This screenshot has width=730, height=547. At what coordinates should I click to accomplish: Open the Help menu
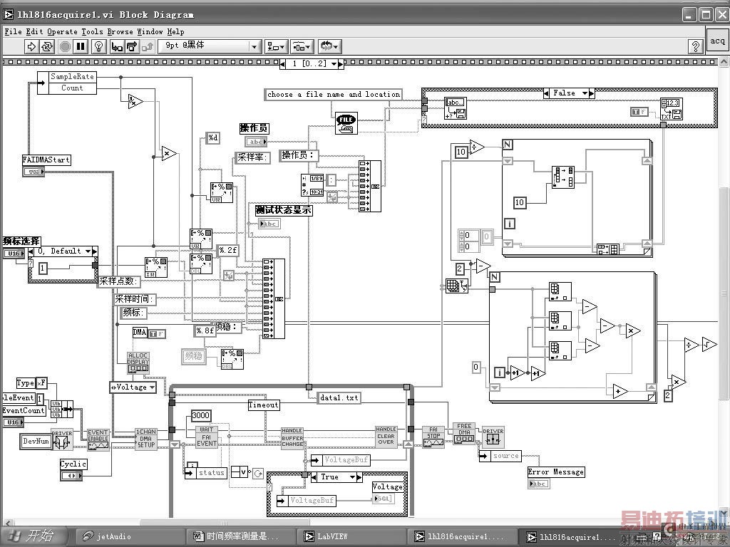(x=175, y=31)
